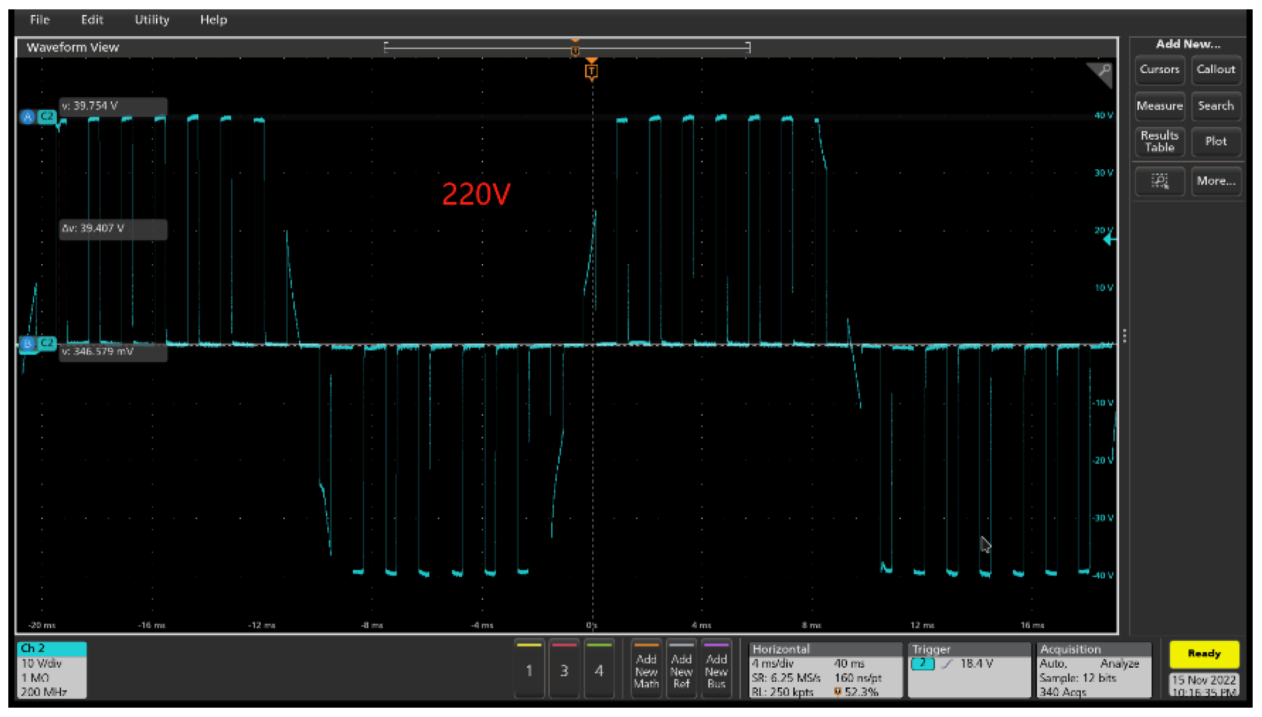Image resolution: width=1262 pixels, height=717 pixels.
Task: Open the Utility menu
Action: coord(152,20)
